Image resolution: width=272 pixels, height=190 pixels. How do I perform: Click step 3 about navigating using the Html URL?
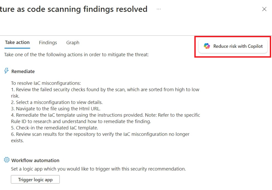pyautogui.click(x=56, y=109)
